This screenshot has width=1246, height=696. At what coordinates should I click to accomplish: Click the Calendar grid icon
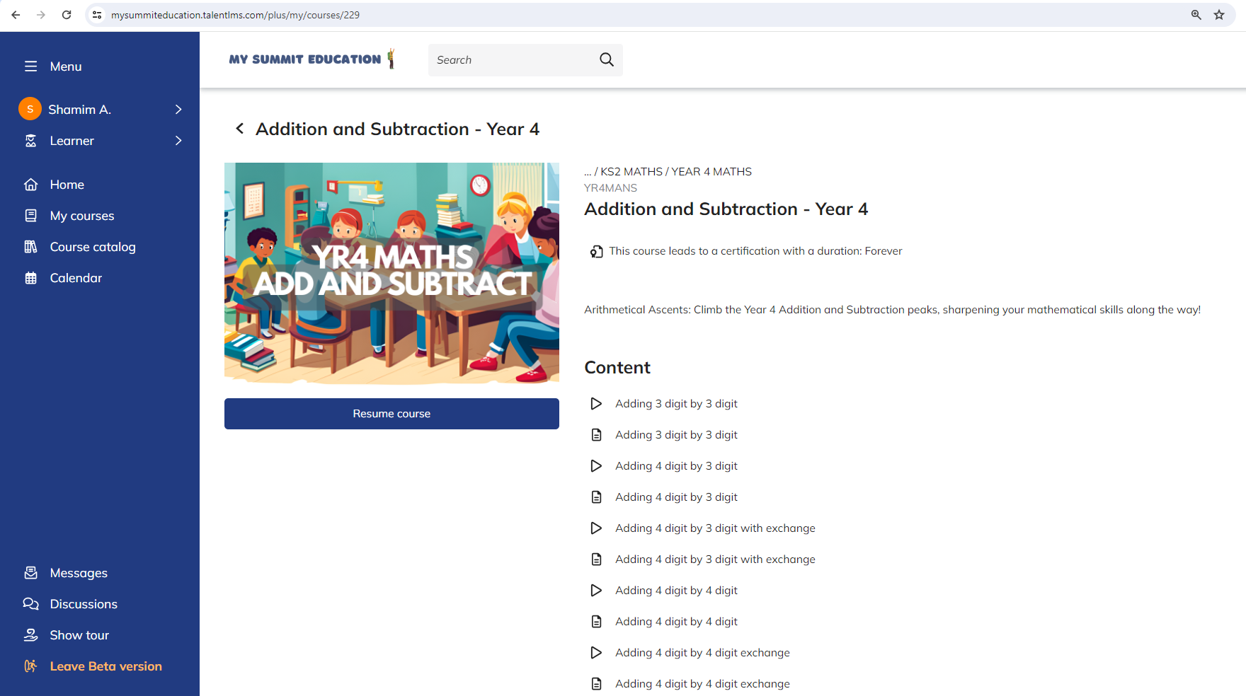(30, 278)
